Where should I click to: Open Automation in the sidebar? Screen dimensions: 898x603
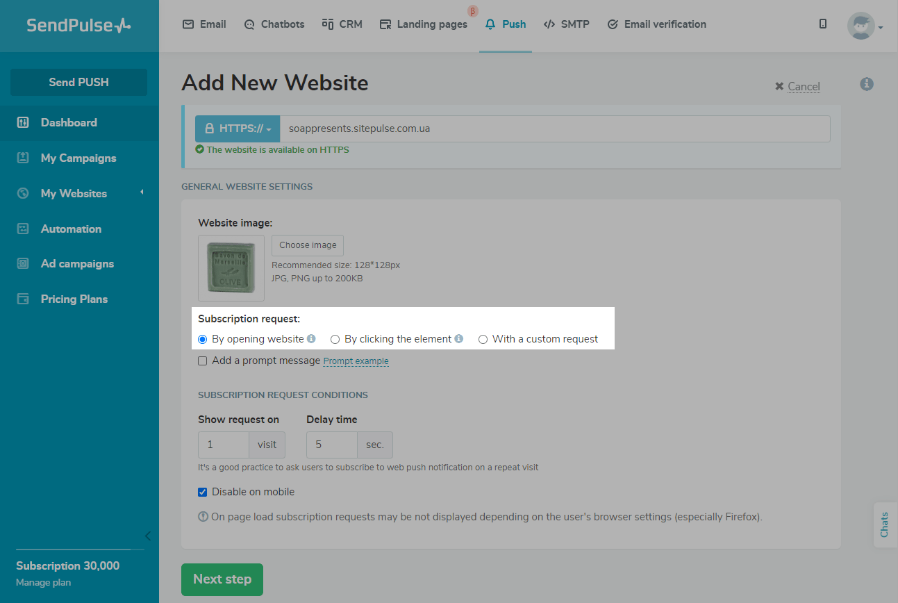click(71, 229)
